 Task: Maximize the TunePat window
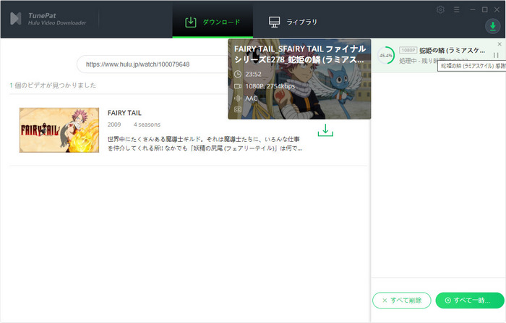(485, 9)
